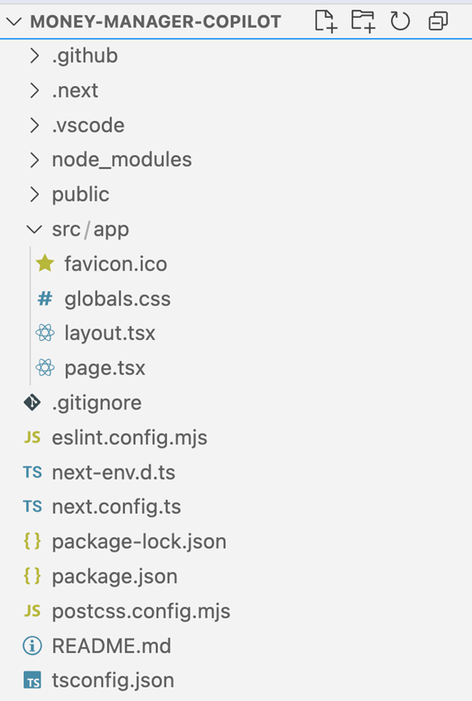Collapse all folders in Explorer
Image resolution: width=472 pixels, height=701 pixels.
click(438, 21)
